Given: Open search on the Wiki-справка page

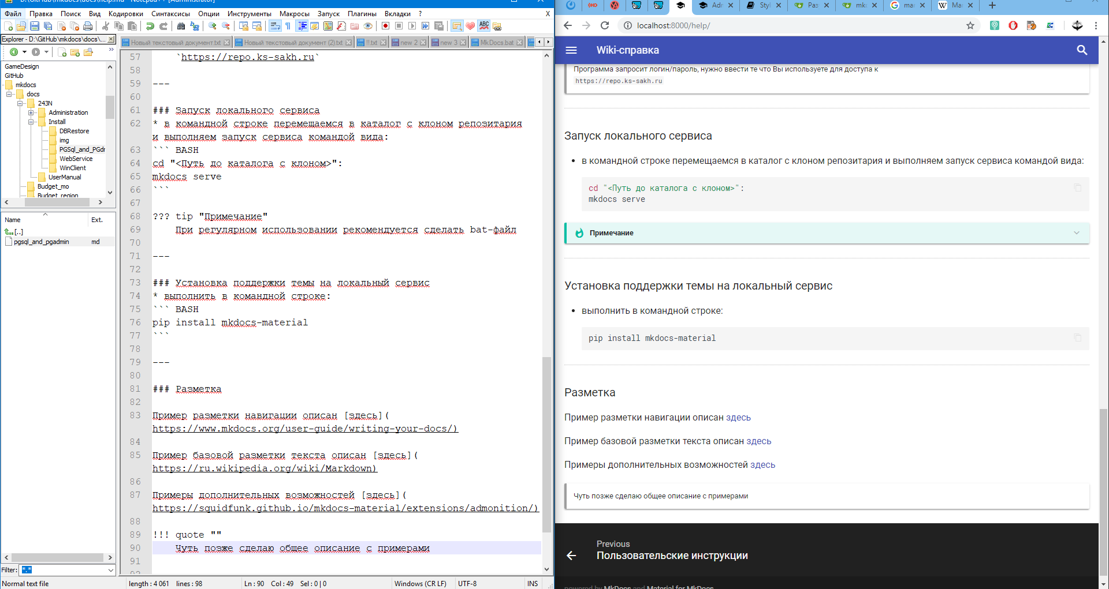Looking at the screenshot, I should click(x=1082, y=50).
